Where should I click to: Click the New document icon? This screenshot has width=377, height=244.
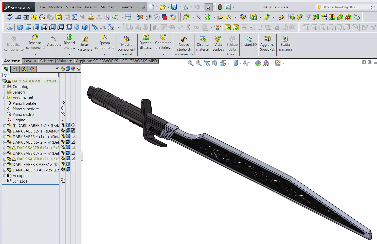tap(151, 7)
